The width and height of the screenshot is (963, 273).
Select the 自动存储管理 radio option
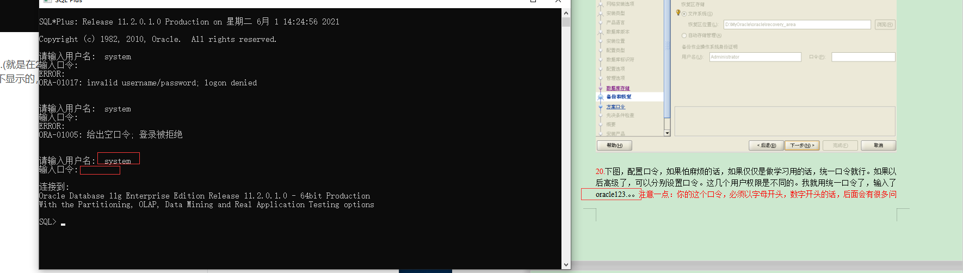(684, 35)
